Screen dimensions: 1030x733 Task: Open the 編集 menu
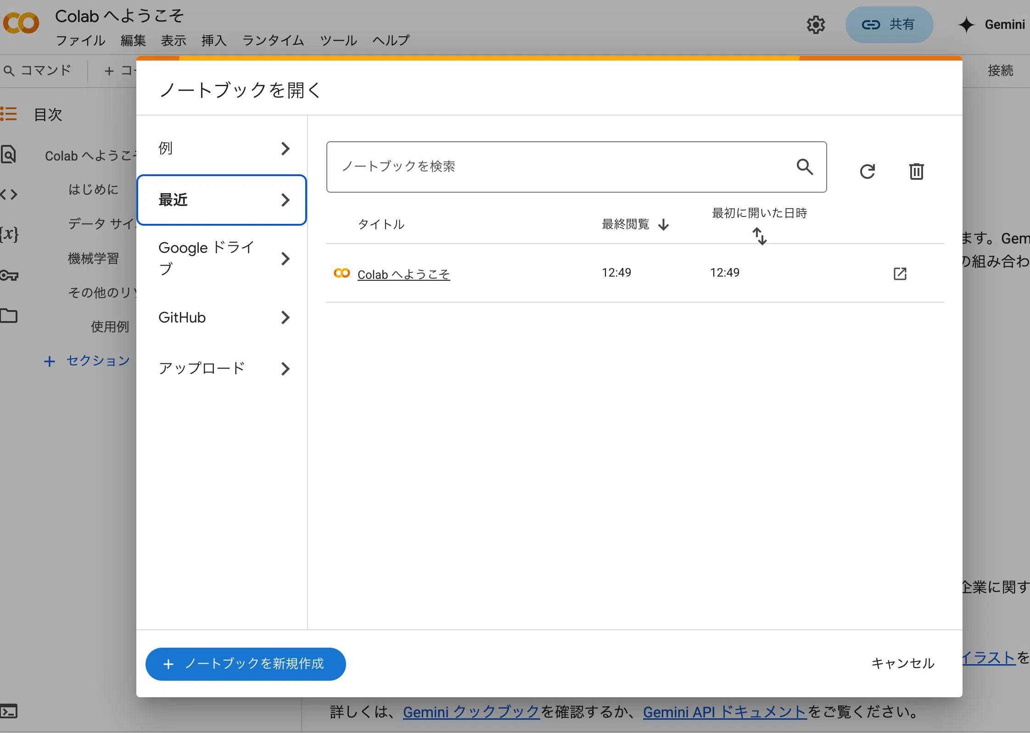(x=133, y=40)
